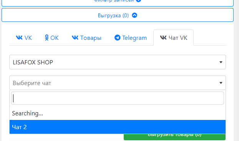Image resolution: width=239 pixels, height=141 pixels.
Task: Focus the chat search input field
Action: click(x=118, y=98)
